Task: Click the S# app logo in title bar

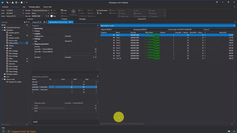Action: click(x=3, y=3)
